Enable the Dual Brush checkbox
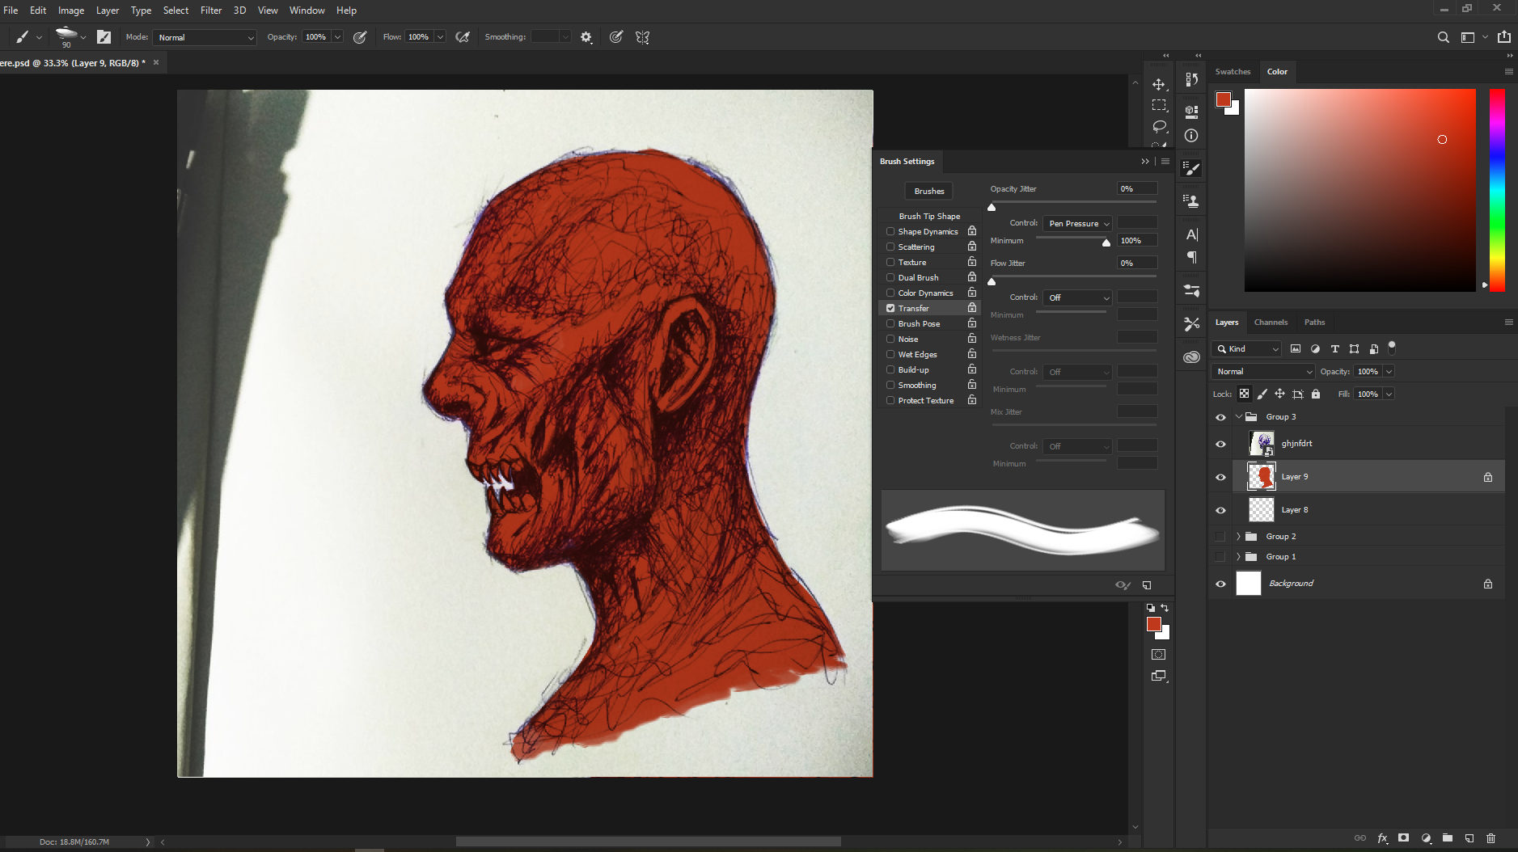Image resolution: width=1518 pixels, height=852 pixels. pos(890,277)
